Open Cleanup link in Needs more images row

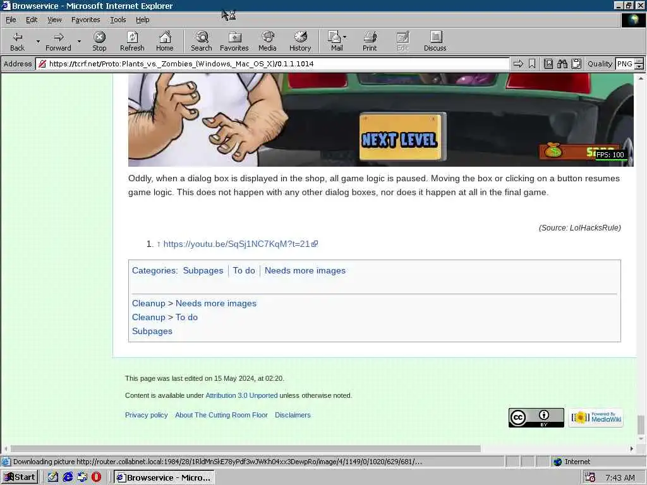click(148, 303)
